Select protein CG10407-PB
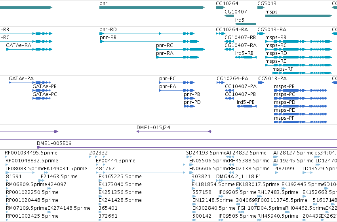This screenshot has height=222, width=337. click(x=229, y=98)
